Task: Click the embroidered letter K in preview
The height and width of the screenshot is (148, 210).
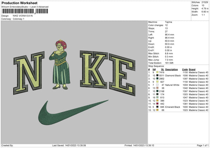Action: coord(93,69)
